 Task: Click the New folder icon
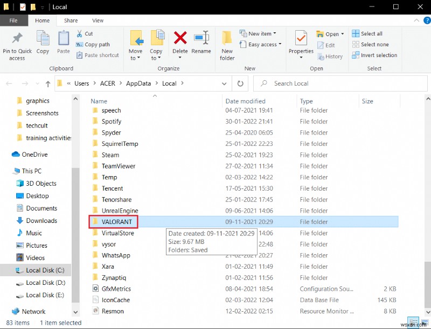click(227, 38)
